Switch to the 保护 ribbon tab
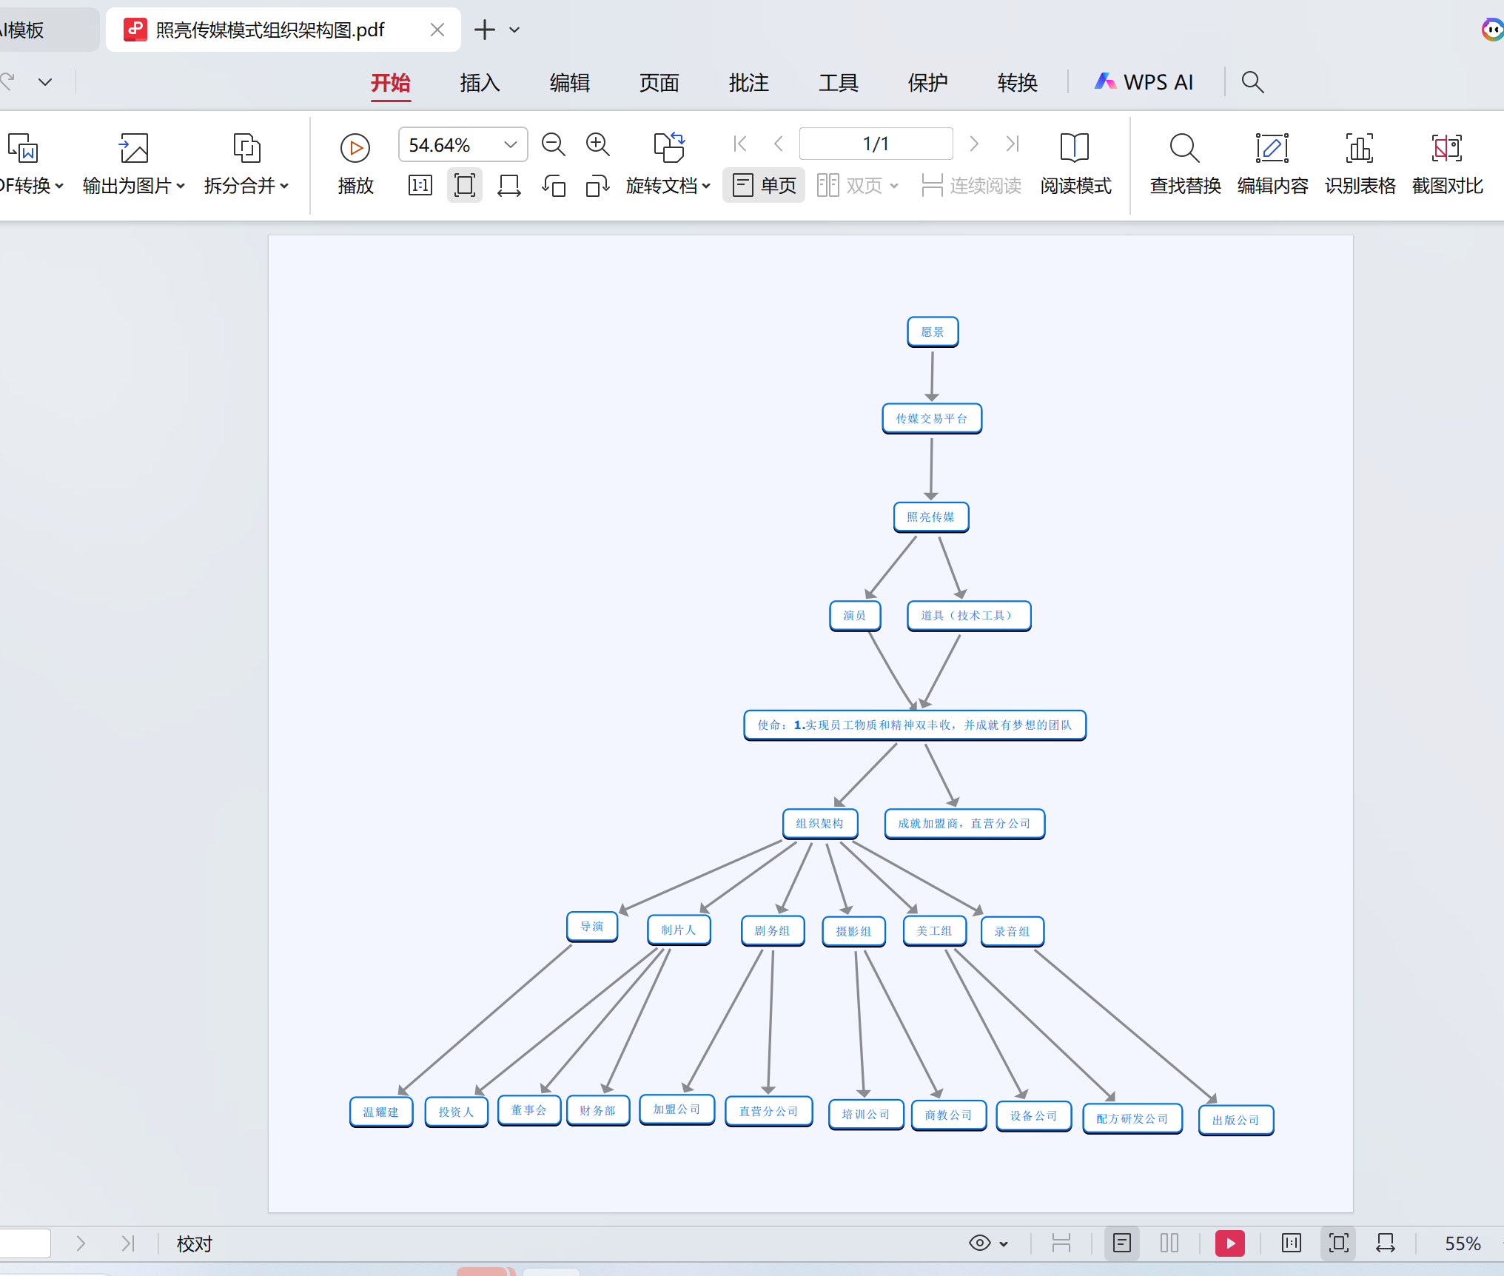 (x=928, y=82)
